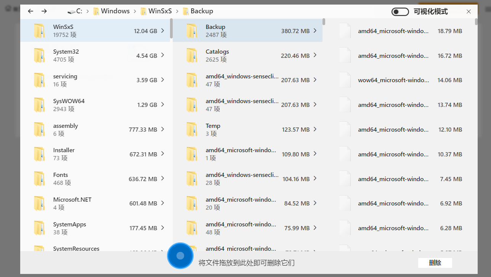Click the 16.72 MB file icon
The width and height of the screenshot is (491, 277).
[345, 56]
